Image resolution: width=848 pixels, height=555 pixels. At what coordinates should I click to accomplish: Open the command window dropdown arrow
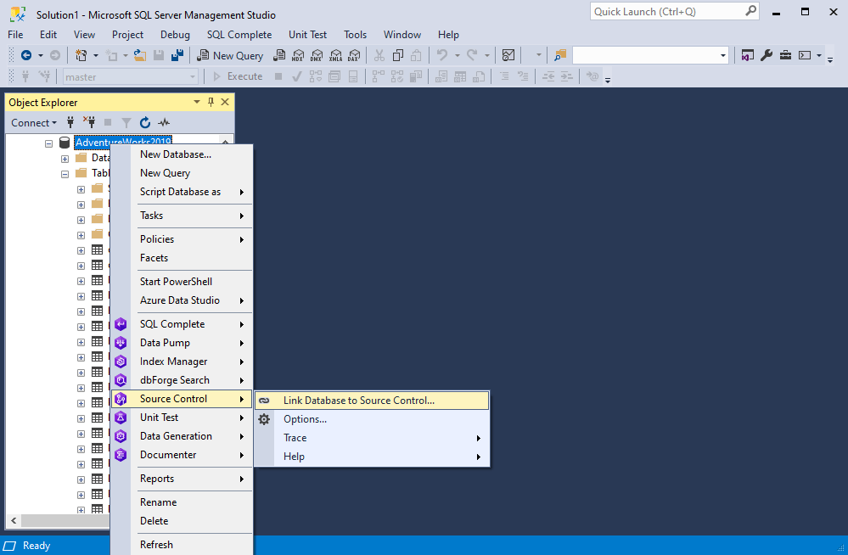(x=819, y=55)
